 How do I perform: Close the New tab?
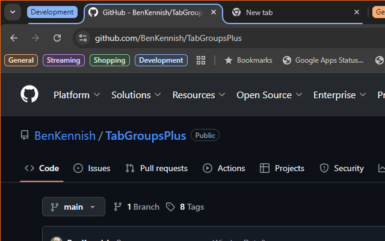coord(357,12)
